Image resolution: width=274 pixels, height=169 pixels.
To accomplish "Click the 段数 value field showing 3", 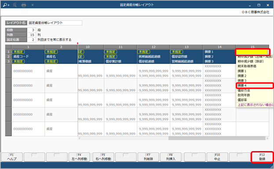I will pos(32,30).
